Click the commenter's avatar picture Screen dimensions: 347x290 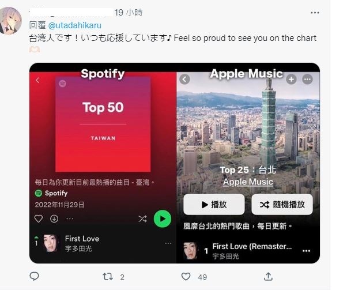coord(10,21)
